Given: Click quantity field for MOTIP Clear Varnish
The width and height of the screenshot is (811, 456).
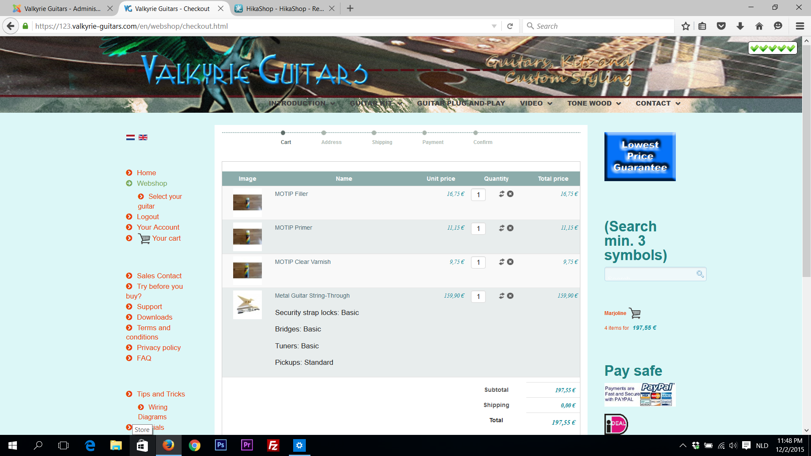Looking at the screenshot, I should [x=478, y=262].
